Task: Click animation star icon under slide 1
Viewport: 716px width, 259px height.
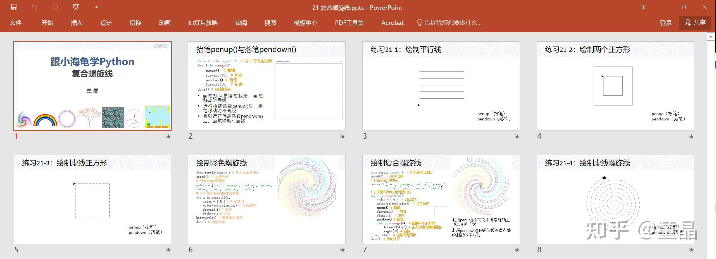Action: click(x=168, y=136)
